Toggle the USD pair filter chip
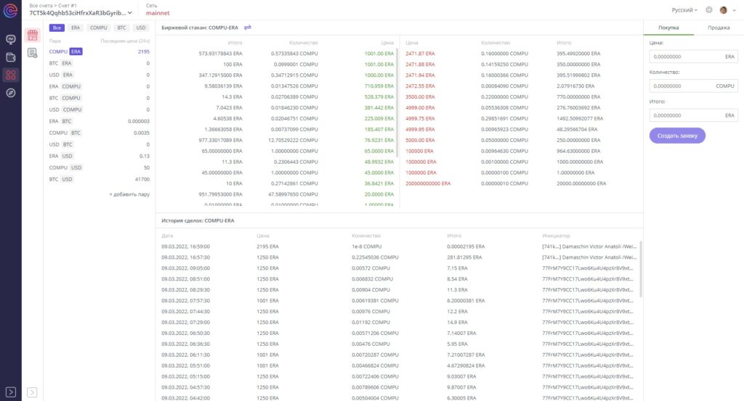Image resolution: width=744 pixels, height=401 pixels. click(141, 28)
